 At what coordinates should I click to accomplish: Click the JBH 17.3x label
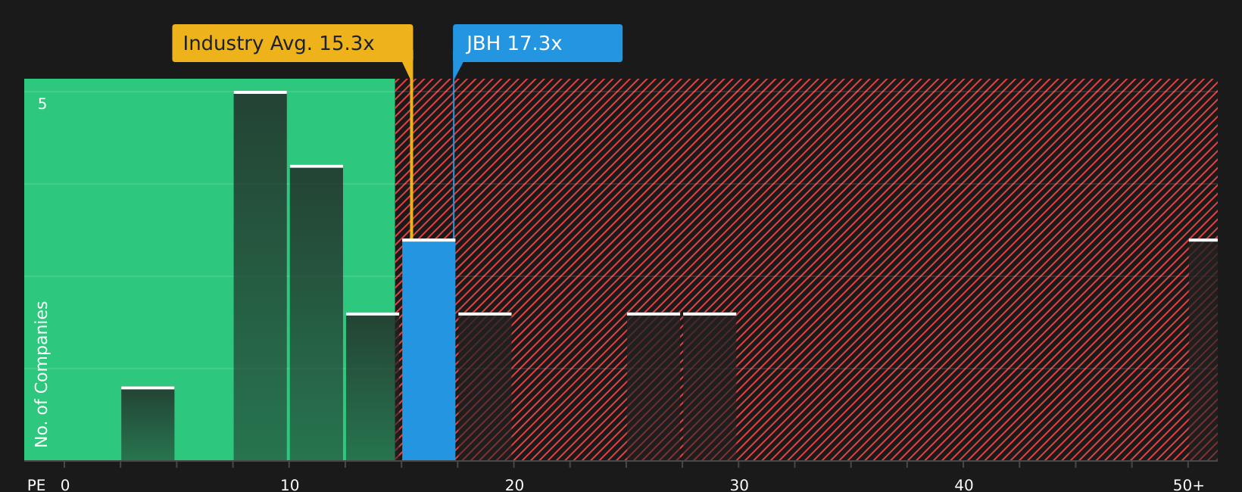tap(537, 43)
